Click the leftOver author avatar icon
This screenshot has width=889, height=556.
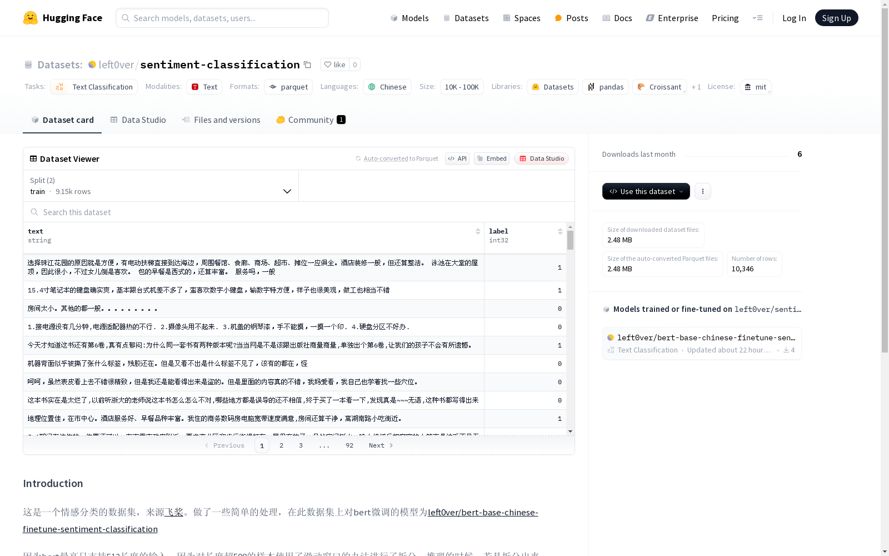(92, 64)
